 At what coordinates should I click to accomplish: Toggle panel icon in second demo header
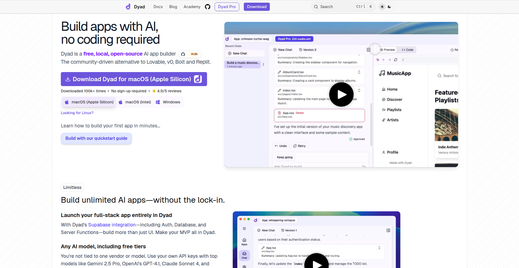click(x=388, y=230)
